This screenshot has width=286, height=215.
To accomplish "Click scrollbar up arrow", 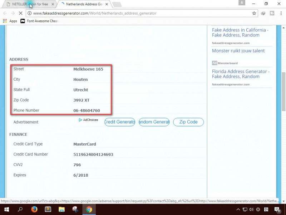I will coord(283,28).
